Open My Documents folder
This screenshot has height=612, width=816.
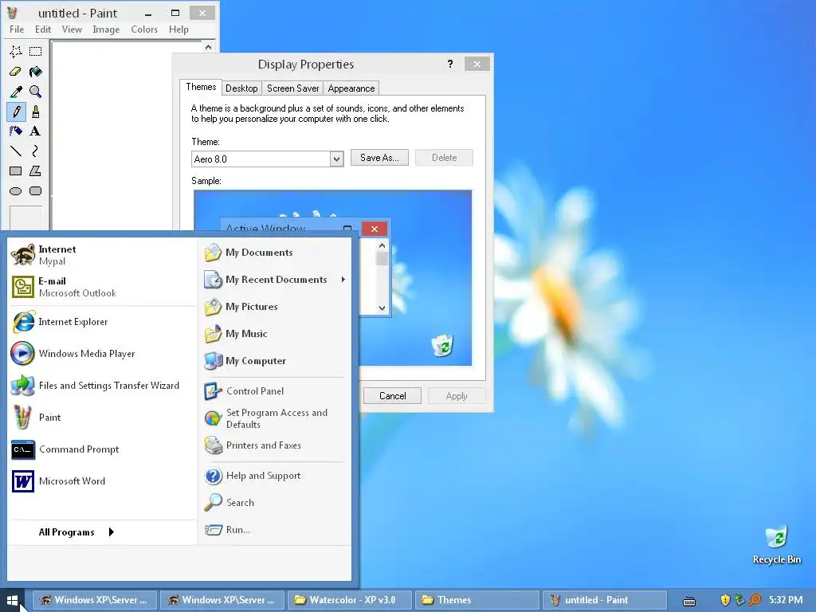click(275, 253)
